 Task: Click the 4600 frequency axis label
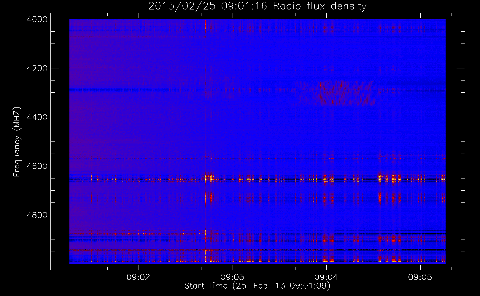click(37, 166)
